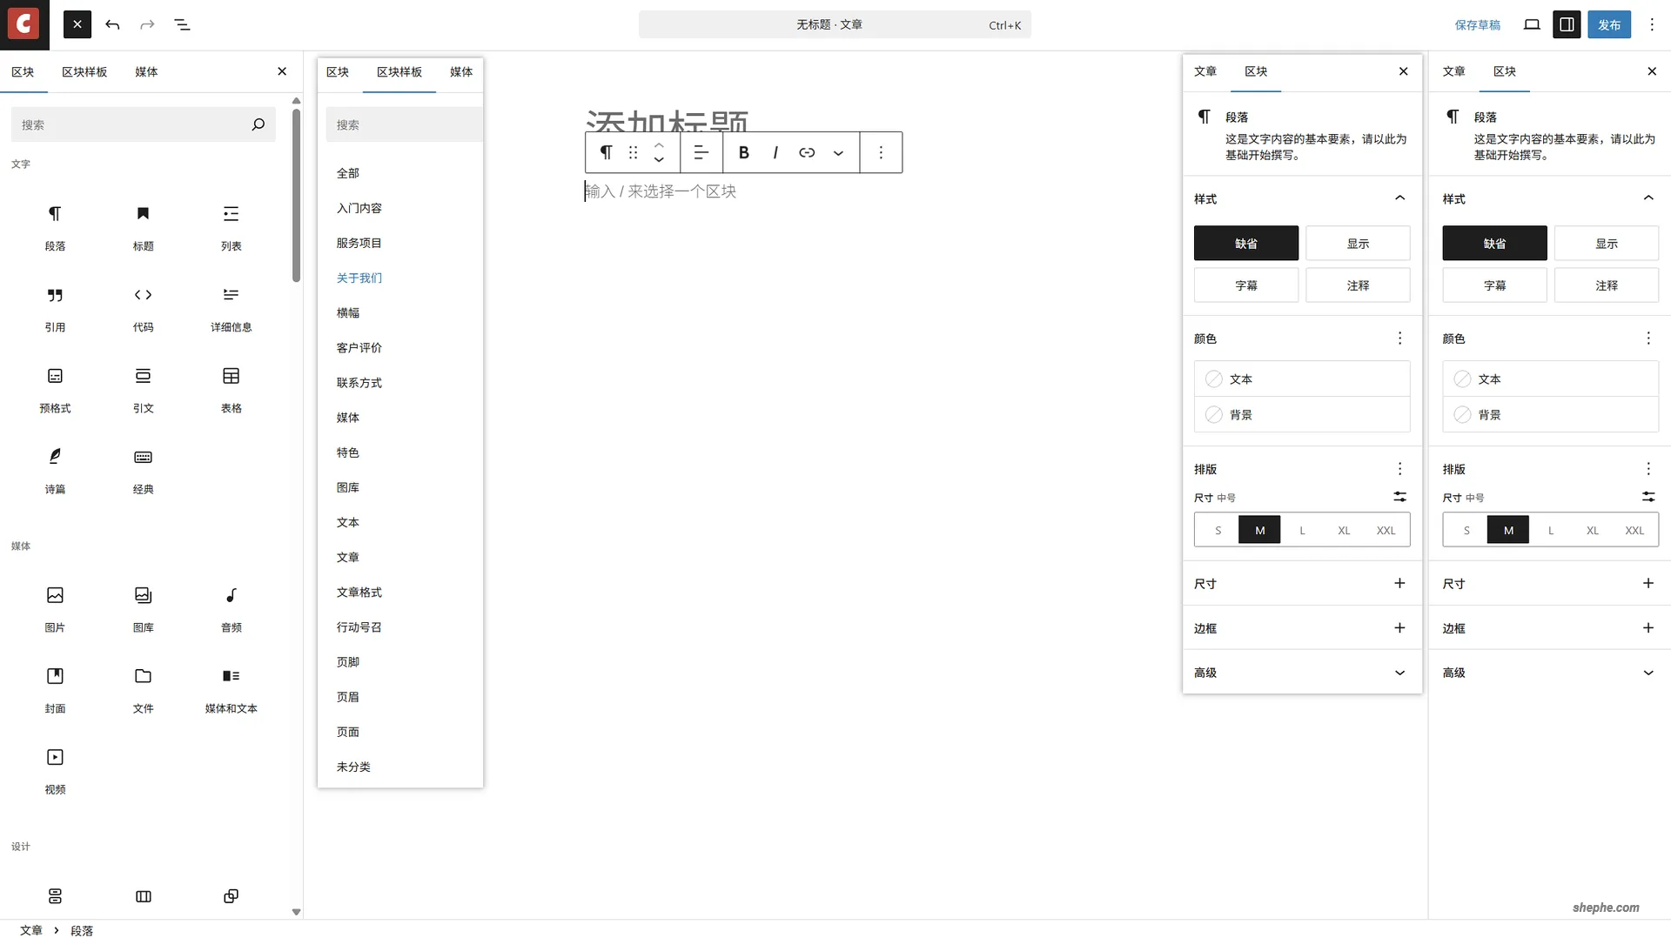Screen dimensions: 1671x938
Task: Open the 文章 settings tab
Action: click(x=1205, y=71)
